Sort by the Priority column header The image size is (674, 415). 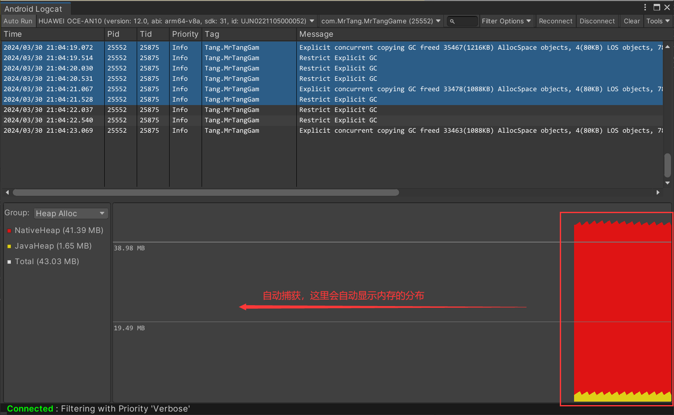tap(185, 34)
